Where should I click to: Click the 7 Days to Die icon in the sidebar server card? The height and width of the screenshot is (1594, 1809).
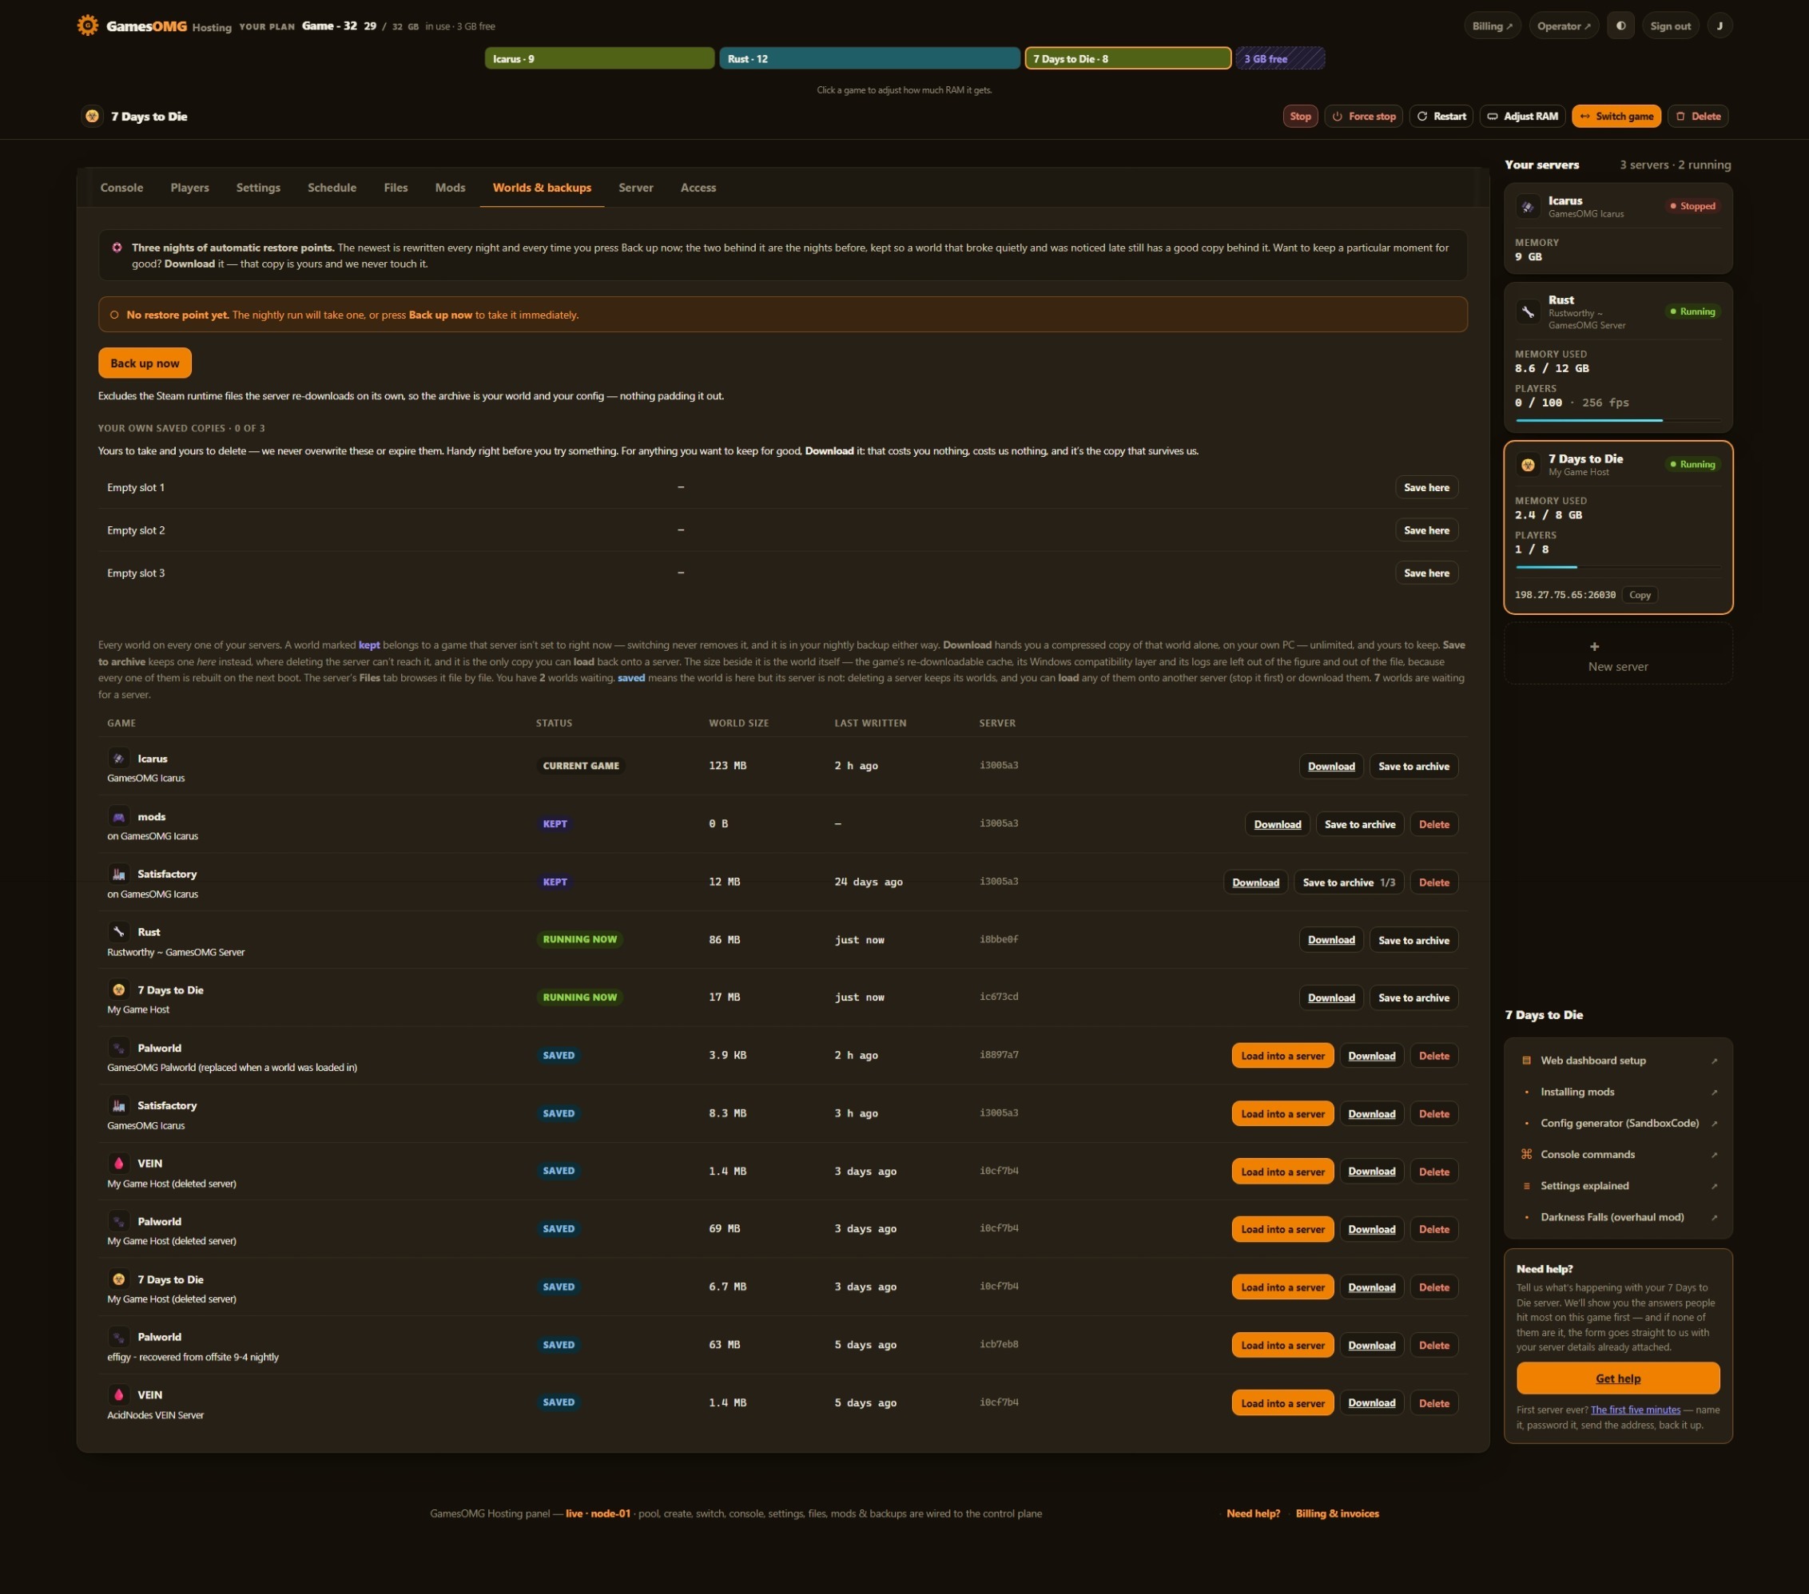tap(1528, 465)
